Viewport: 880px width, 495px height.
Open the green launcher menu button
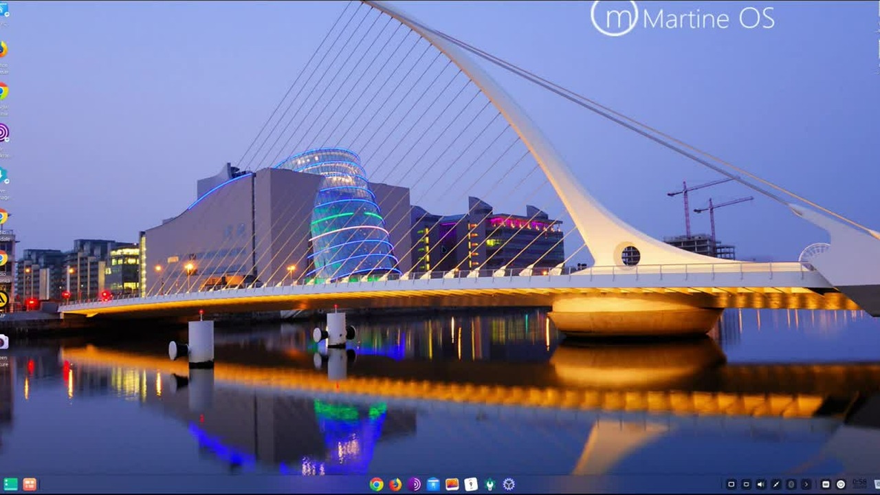point(10,484)
